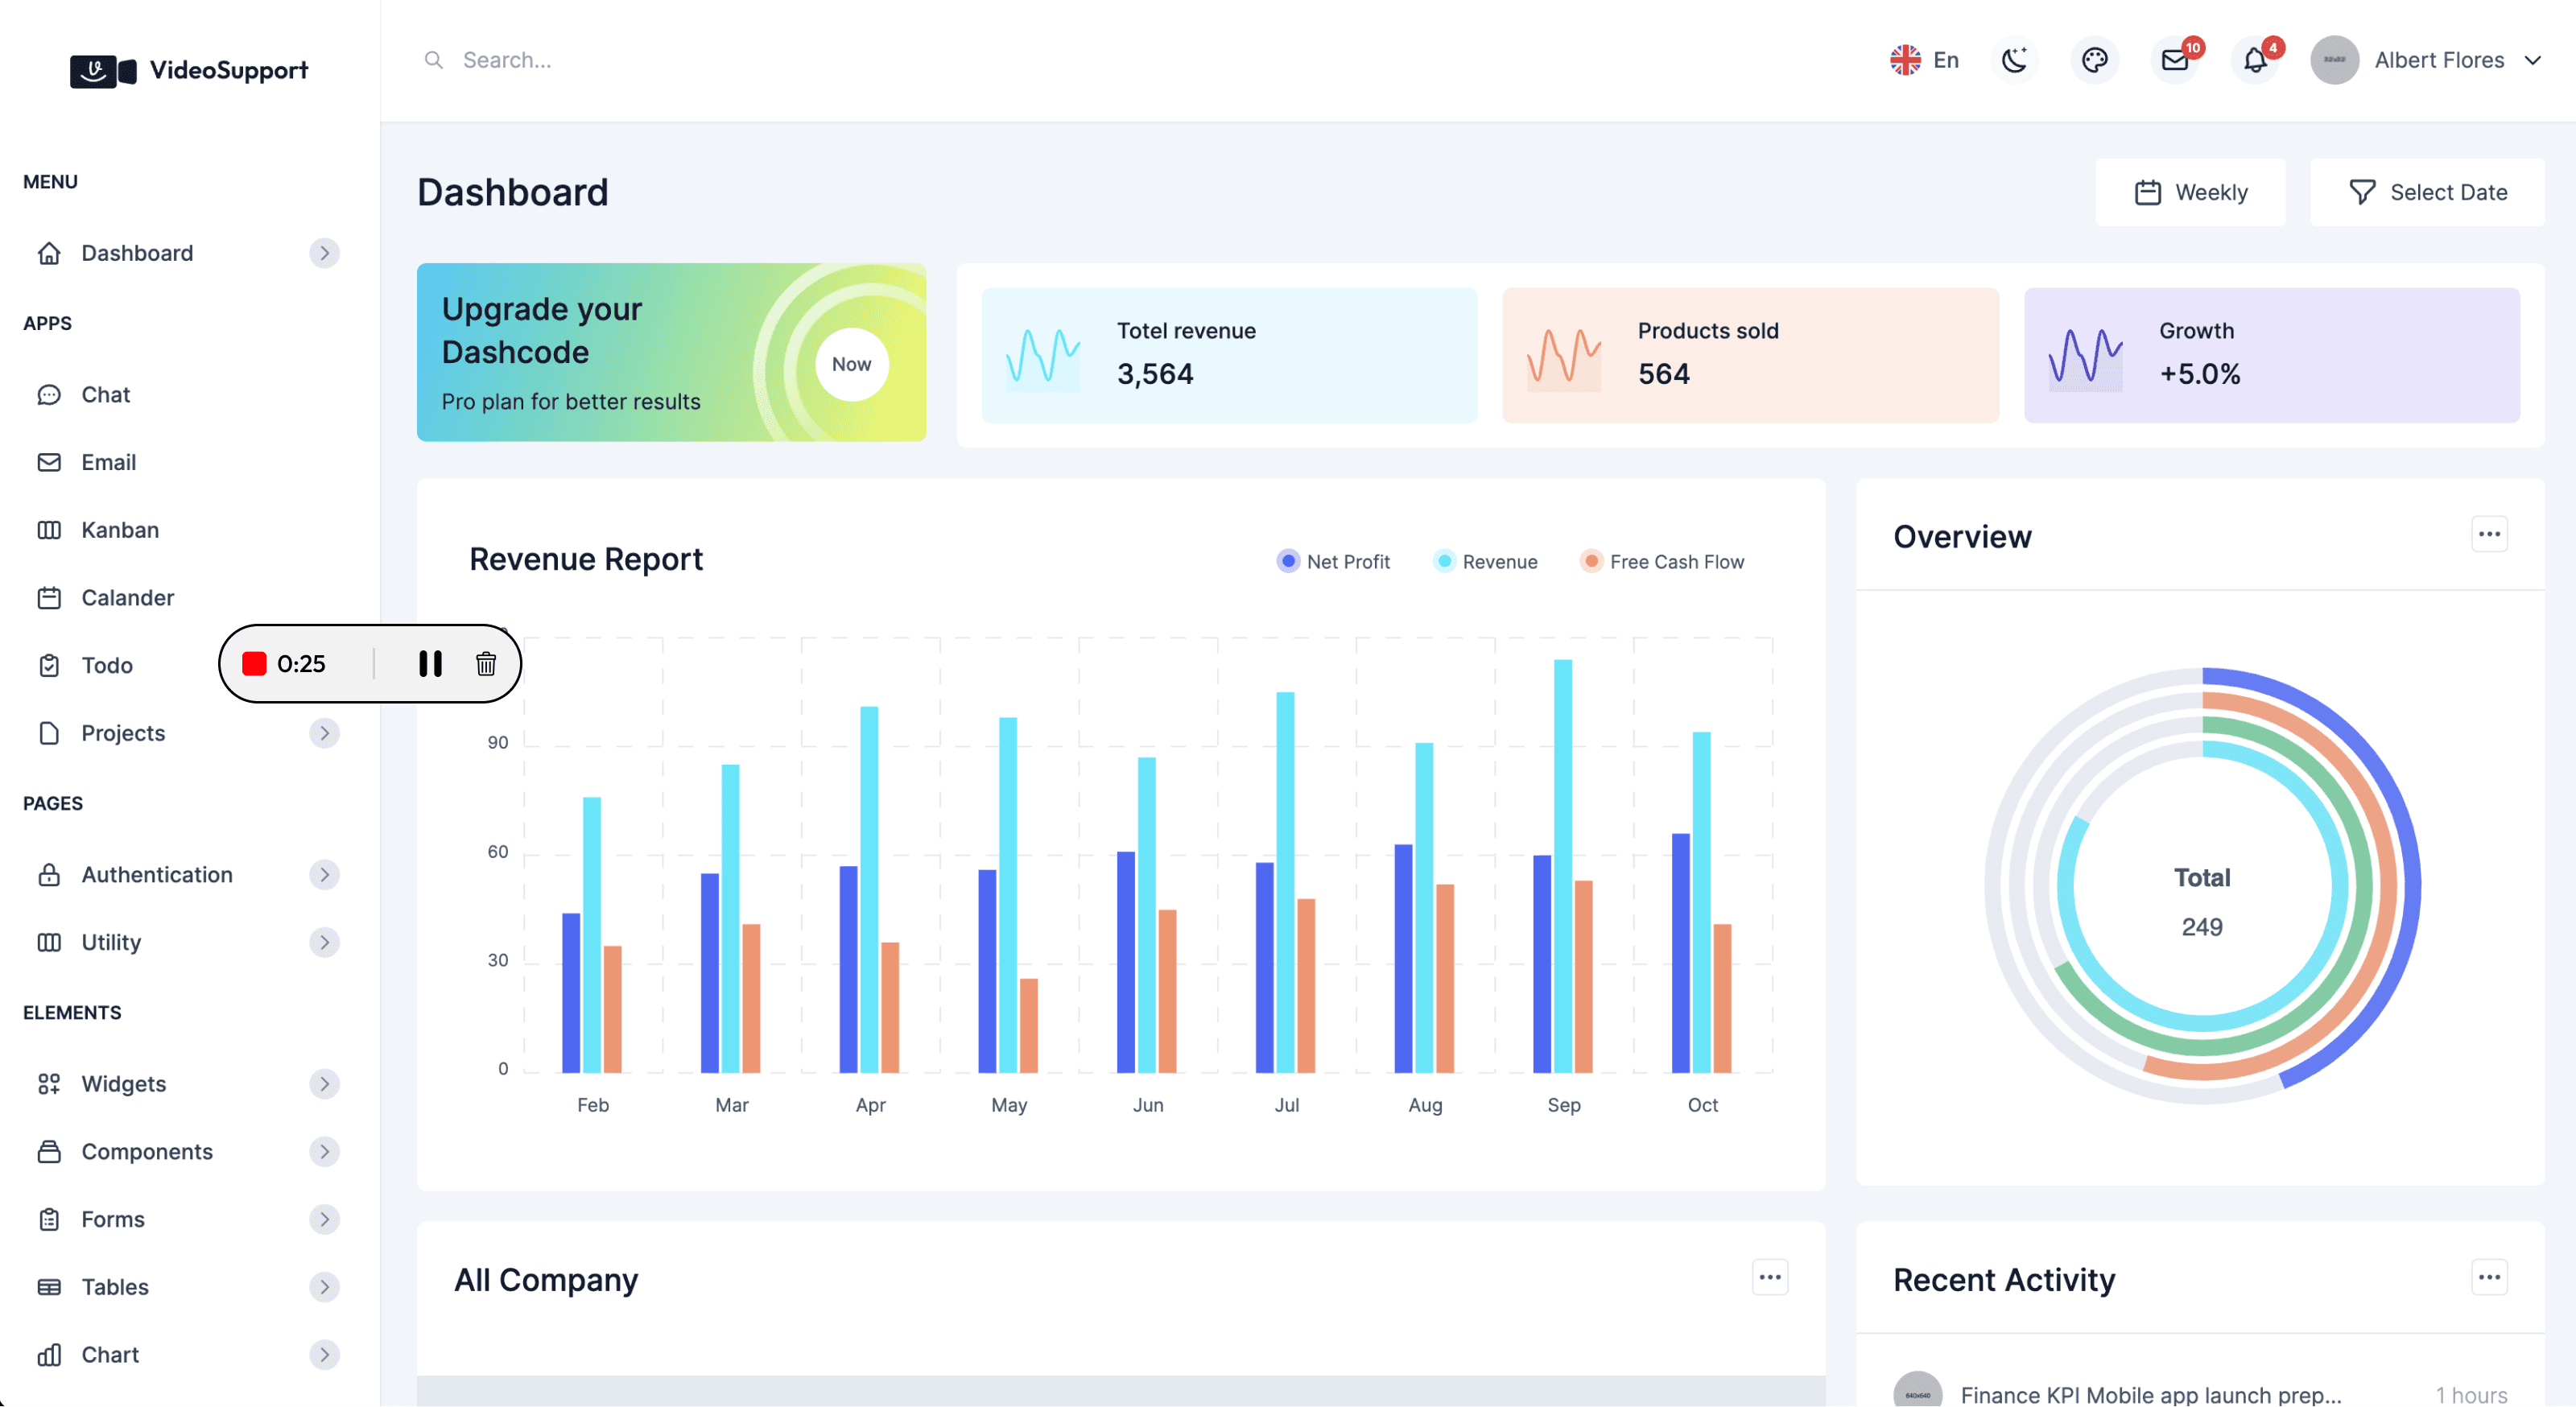Toggle dark mode with the moon icon
The width and height of the screenshot is (2576, 1407).
(2015, 60)
